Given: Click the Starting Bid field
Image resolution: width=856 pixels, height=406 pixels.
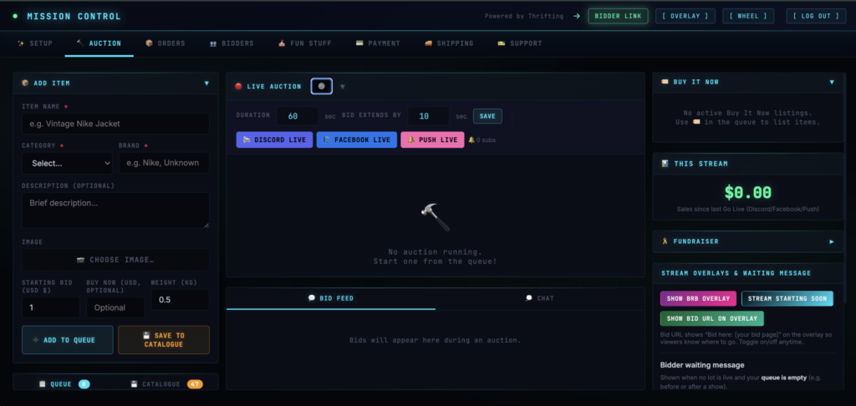Looking at the screenshot, I should pos(51,307).
